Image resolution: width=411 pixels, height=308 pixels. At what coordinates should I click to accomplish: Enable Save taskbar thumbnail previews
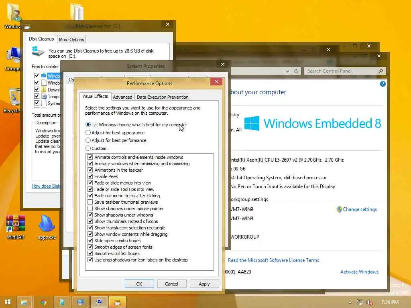(90, 202)
